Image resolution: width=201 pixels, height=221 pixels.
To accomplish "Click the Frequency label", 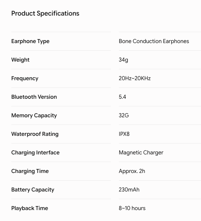I will coord(25,79).
